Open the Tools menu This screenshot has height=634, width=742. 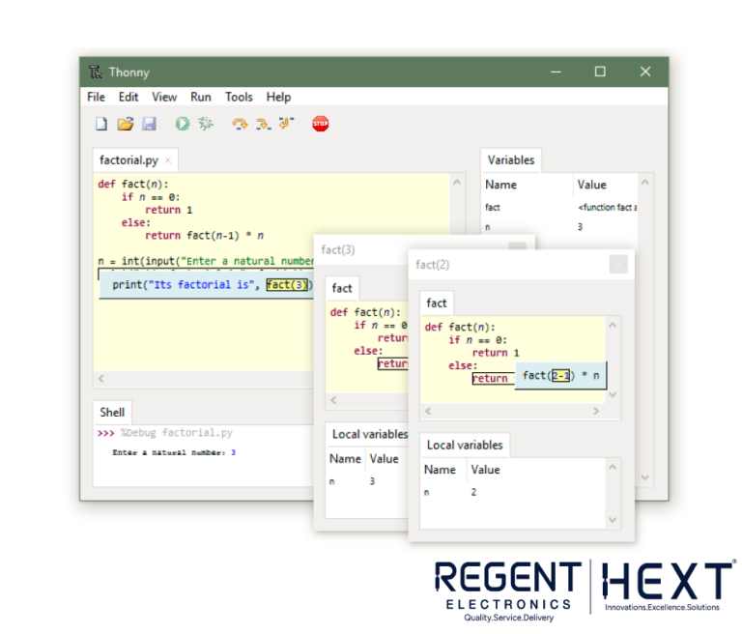(239, 97)
